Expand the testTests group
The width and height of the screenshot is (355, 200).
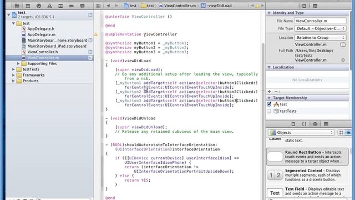(x=13, y=69)
